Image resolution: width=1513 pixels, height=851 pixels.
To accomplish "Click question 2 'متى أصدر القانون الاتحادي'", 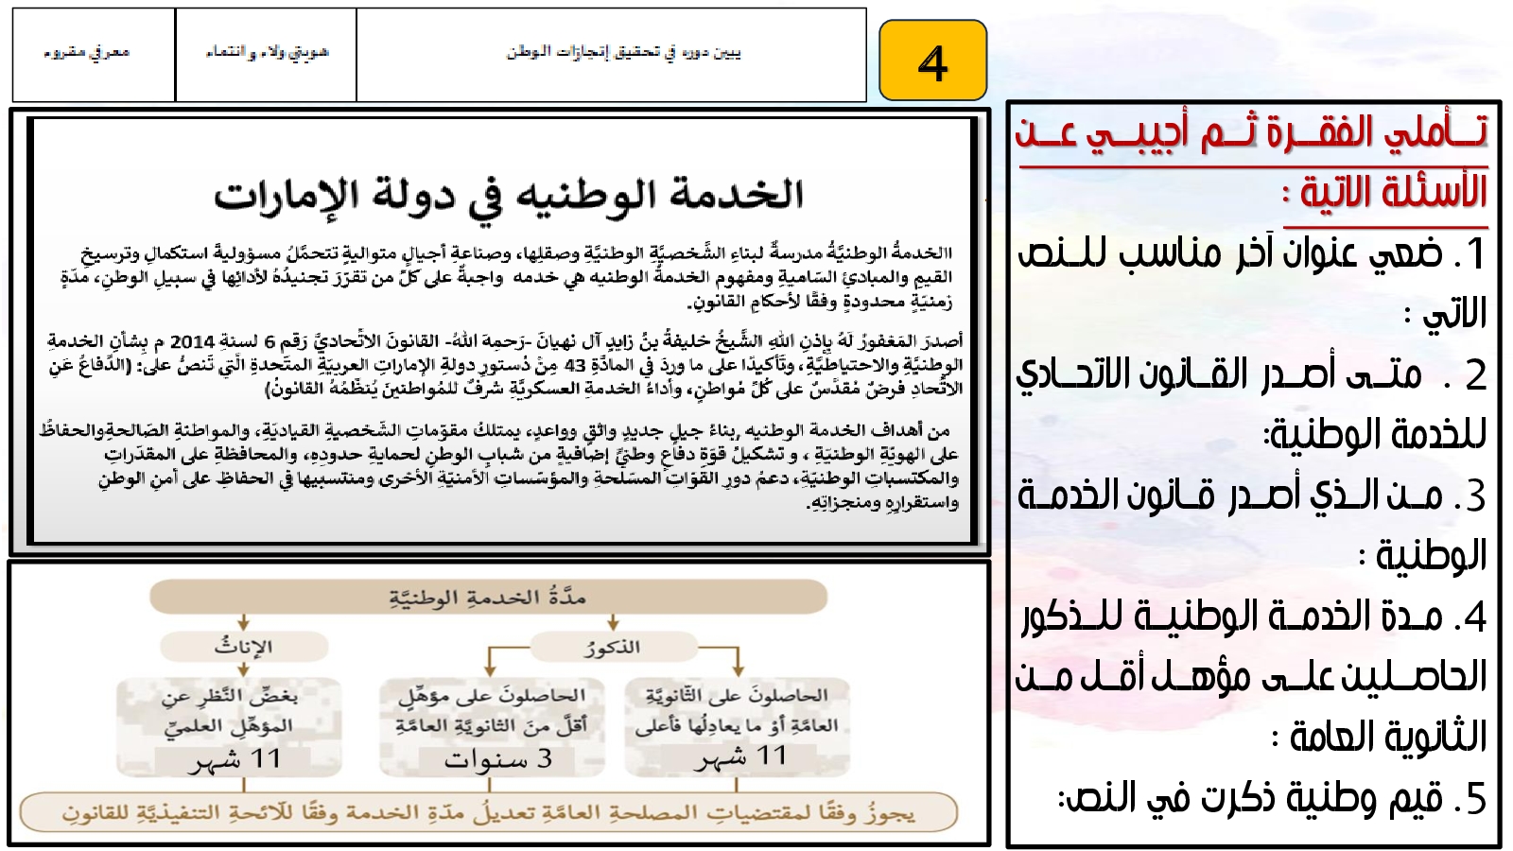I will pos(1252,404).
